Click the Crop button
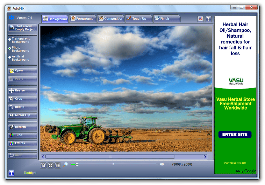Image resolution: width=265 pixels, height=185 pixels. [x=22, y=99]
